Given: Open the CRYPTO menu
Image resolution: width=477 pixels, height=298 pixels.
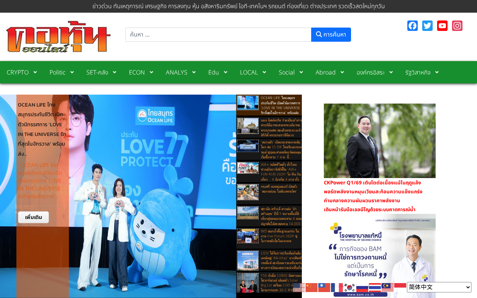Looking at the screenshot, I should click(x=22, y=72).
